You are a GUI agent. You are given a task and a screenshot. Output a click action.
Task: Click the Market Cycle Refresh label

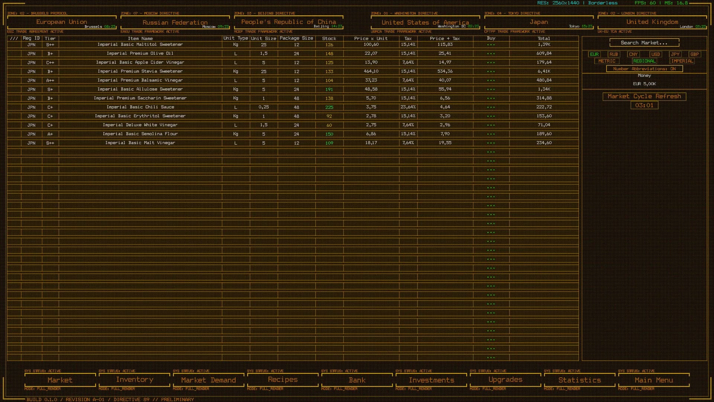tap(644, 96)
